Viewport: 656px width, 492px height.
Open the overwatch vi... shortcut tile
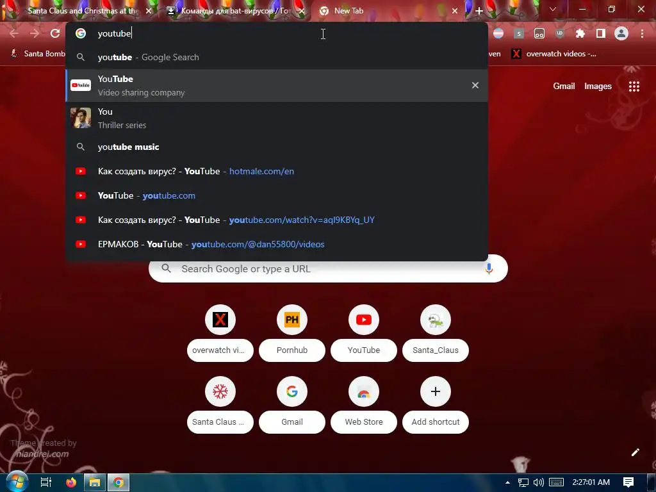click(x=220, y=332)
